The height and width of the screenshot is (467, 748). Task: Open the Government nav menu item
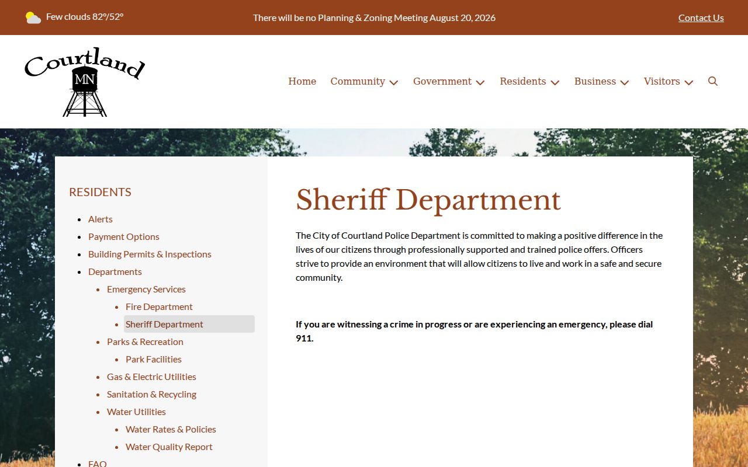442,81
